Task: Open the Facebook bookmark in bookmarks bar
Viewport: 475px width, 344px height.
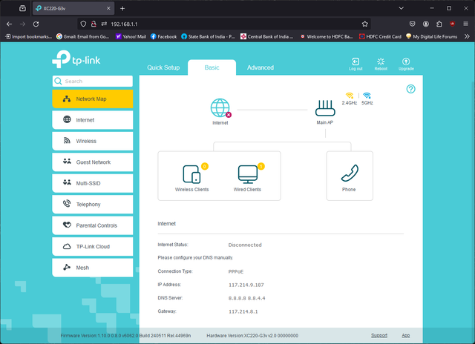Action: (x=163, y=36)
